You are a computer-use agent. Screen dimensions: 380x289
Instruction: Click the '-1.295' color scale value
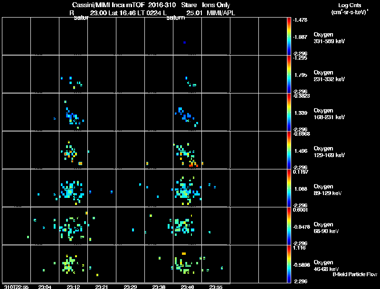[x=300, y=58]
